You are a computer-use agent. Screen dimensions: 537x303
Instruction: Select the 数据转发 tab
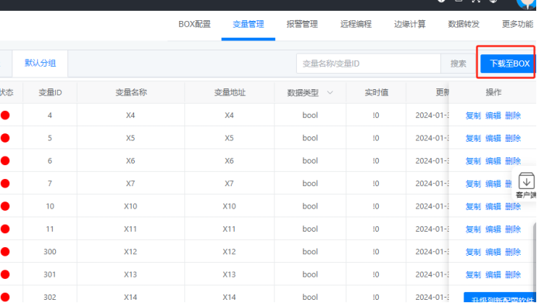[x=463, y=24]
